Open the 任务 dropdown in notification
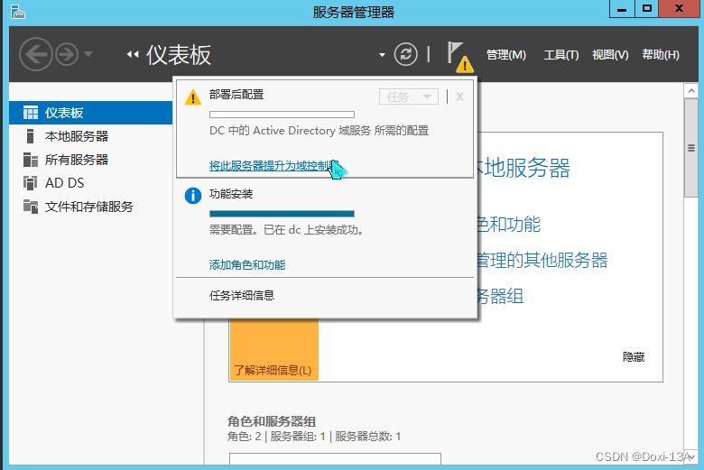This screenshot has height=470, width=704. pyautogui.click(x=409, y=97)
